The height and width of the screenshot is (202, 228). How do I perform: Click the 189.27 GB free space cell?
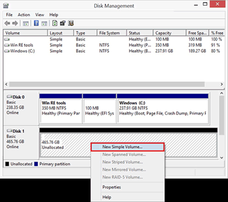pos(197,51)
